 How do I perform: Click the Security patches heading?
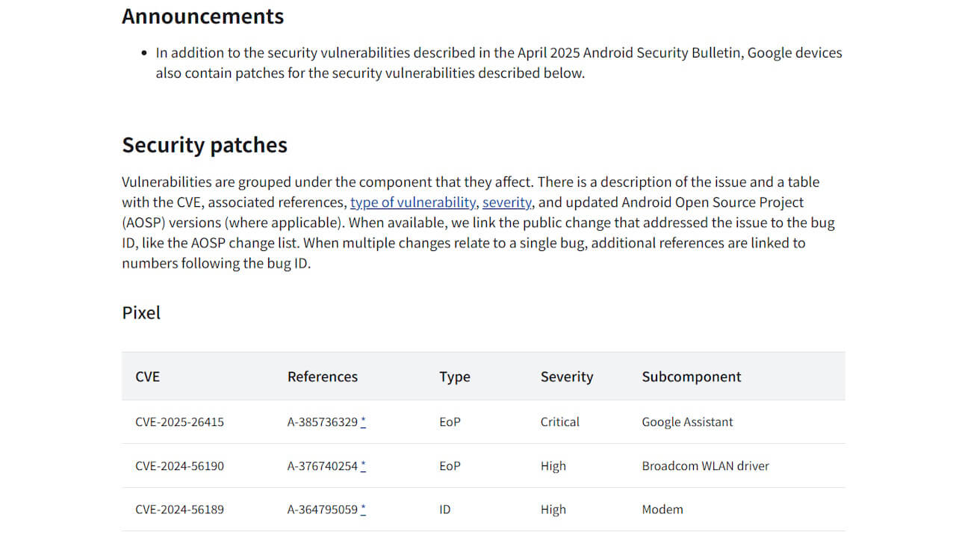coord(205,144)
